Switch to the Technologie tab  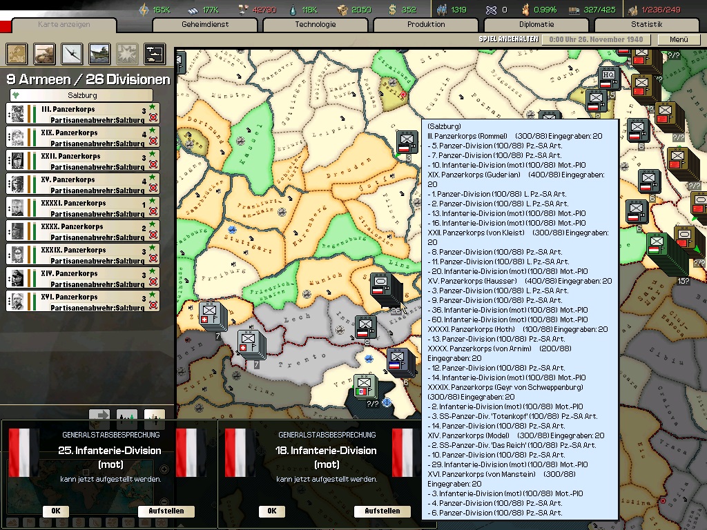(x=315, y=25)
